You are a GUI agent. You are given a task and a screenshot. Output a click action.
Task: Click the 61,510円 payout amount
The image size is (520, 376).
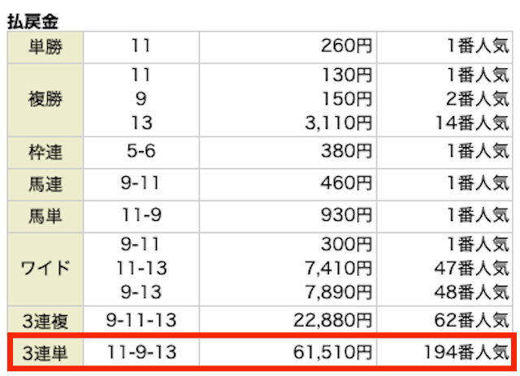(332, 352)
